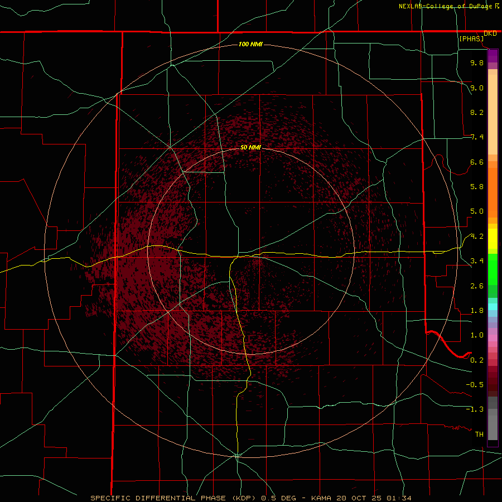502x502 pixels.
Task: Select the 6.6 scale value
Action: [477, 162]
